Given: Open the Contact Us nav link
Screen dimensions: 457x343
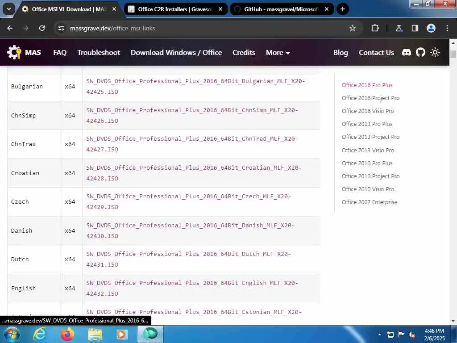Looking at the screenshot, I should pyautogui.click(x=376, y=53).
